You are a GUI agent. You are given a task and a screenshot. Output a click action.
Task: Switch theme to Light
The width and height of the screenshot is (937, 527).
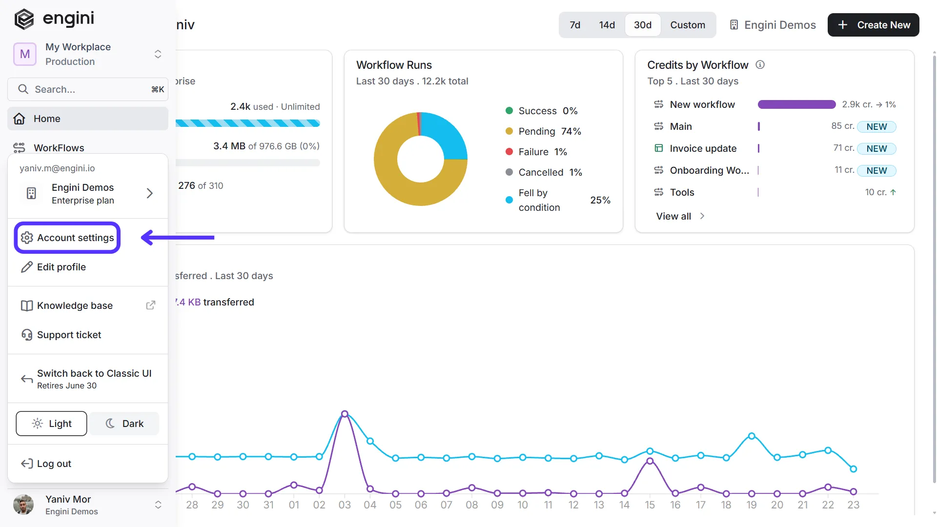(51, 424)
